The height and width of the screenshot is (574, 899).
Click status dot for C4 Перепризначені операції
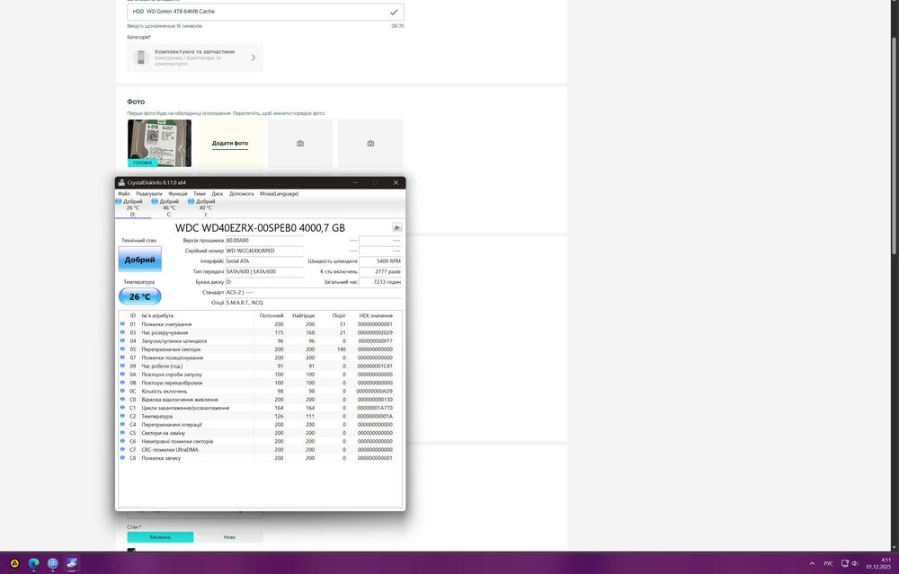122,425
